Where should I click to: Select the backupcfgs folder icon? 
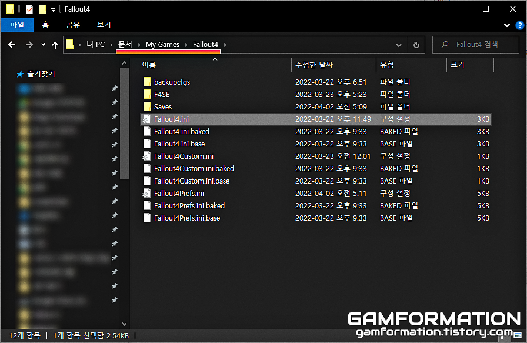click(147, 82)
